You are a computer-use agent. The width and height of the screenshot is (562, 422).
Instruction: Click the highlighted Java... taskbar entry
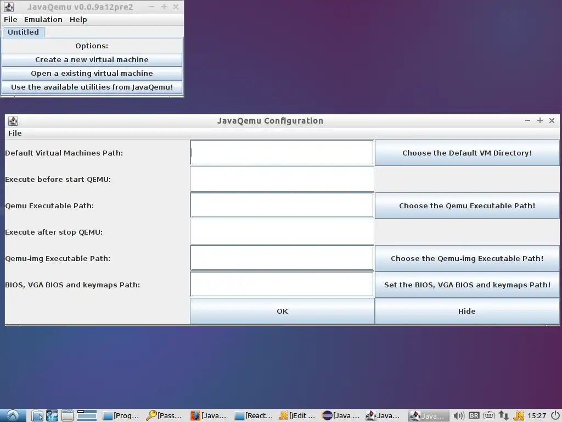click(429, 415)
